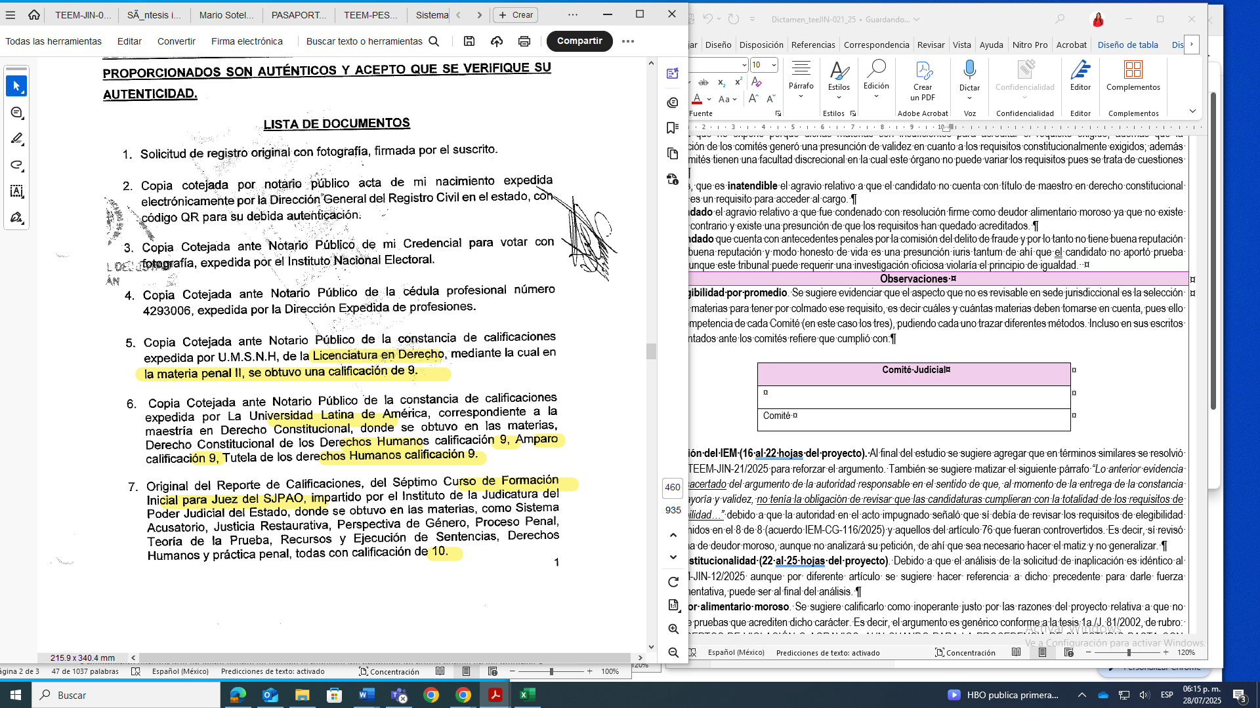Open Complementos add-ins in Word
This screenshot has height=708, width=1260.
point(1133,76)
